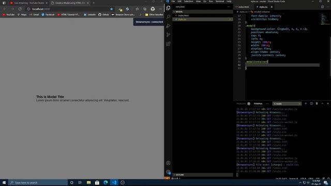The image size is (331, 186).
Task: Open the Manage gear in activity bar
Action: coord(168,172)
